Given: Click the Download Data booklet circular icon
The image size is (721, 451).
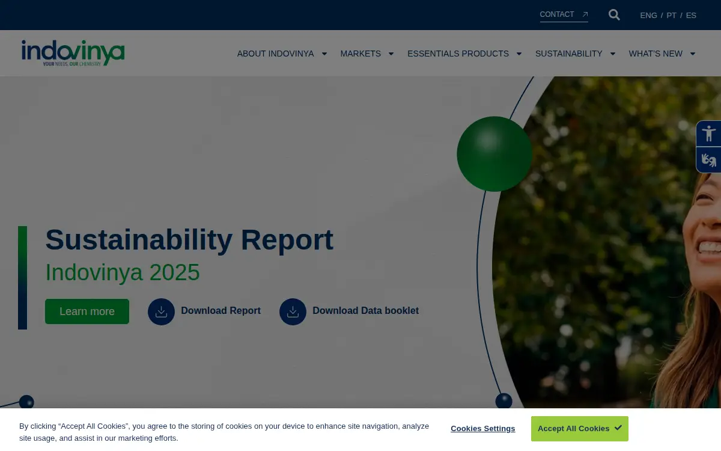Looking at the screenshot, I should click(293, 311).
